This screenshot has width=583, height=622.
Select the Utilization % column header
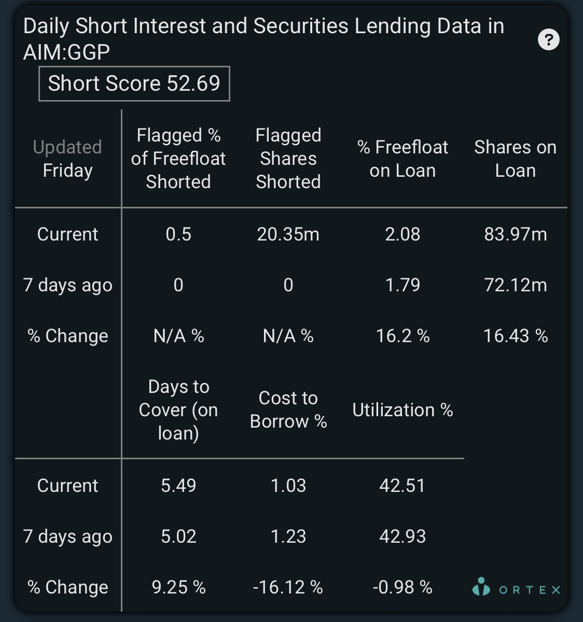402,410
